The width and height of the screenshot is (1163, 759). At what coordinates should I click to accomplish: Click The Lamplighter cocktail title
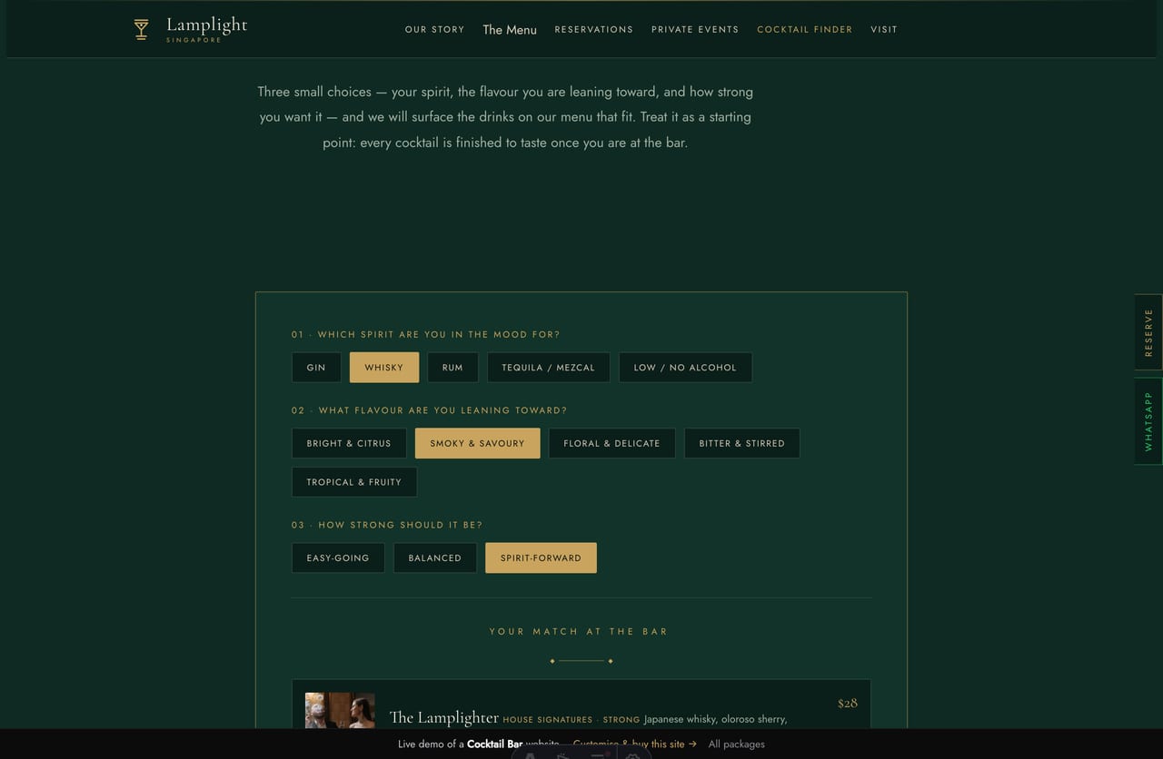pyautogui.click(x=444, y=717)
